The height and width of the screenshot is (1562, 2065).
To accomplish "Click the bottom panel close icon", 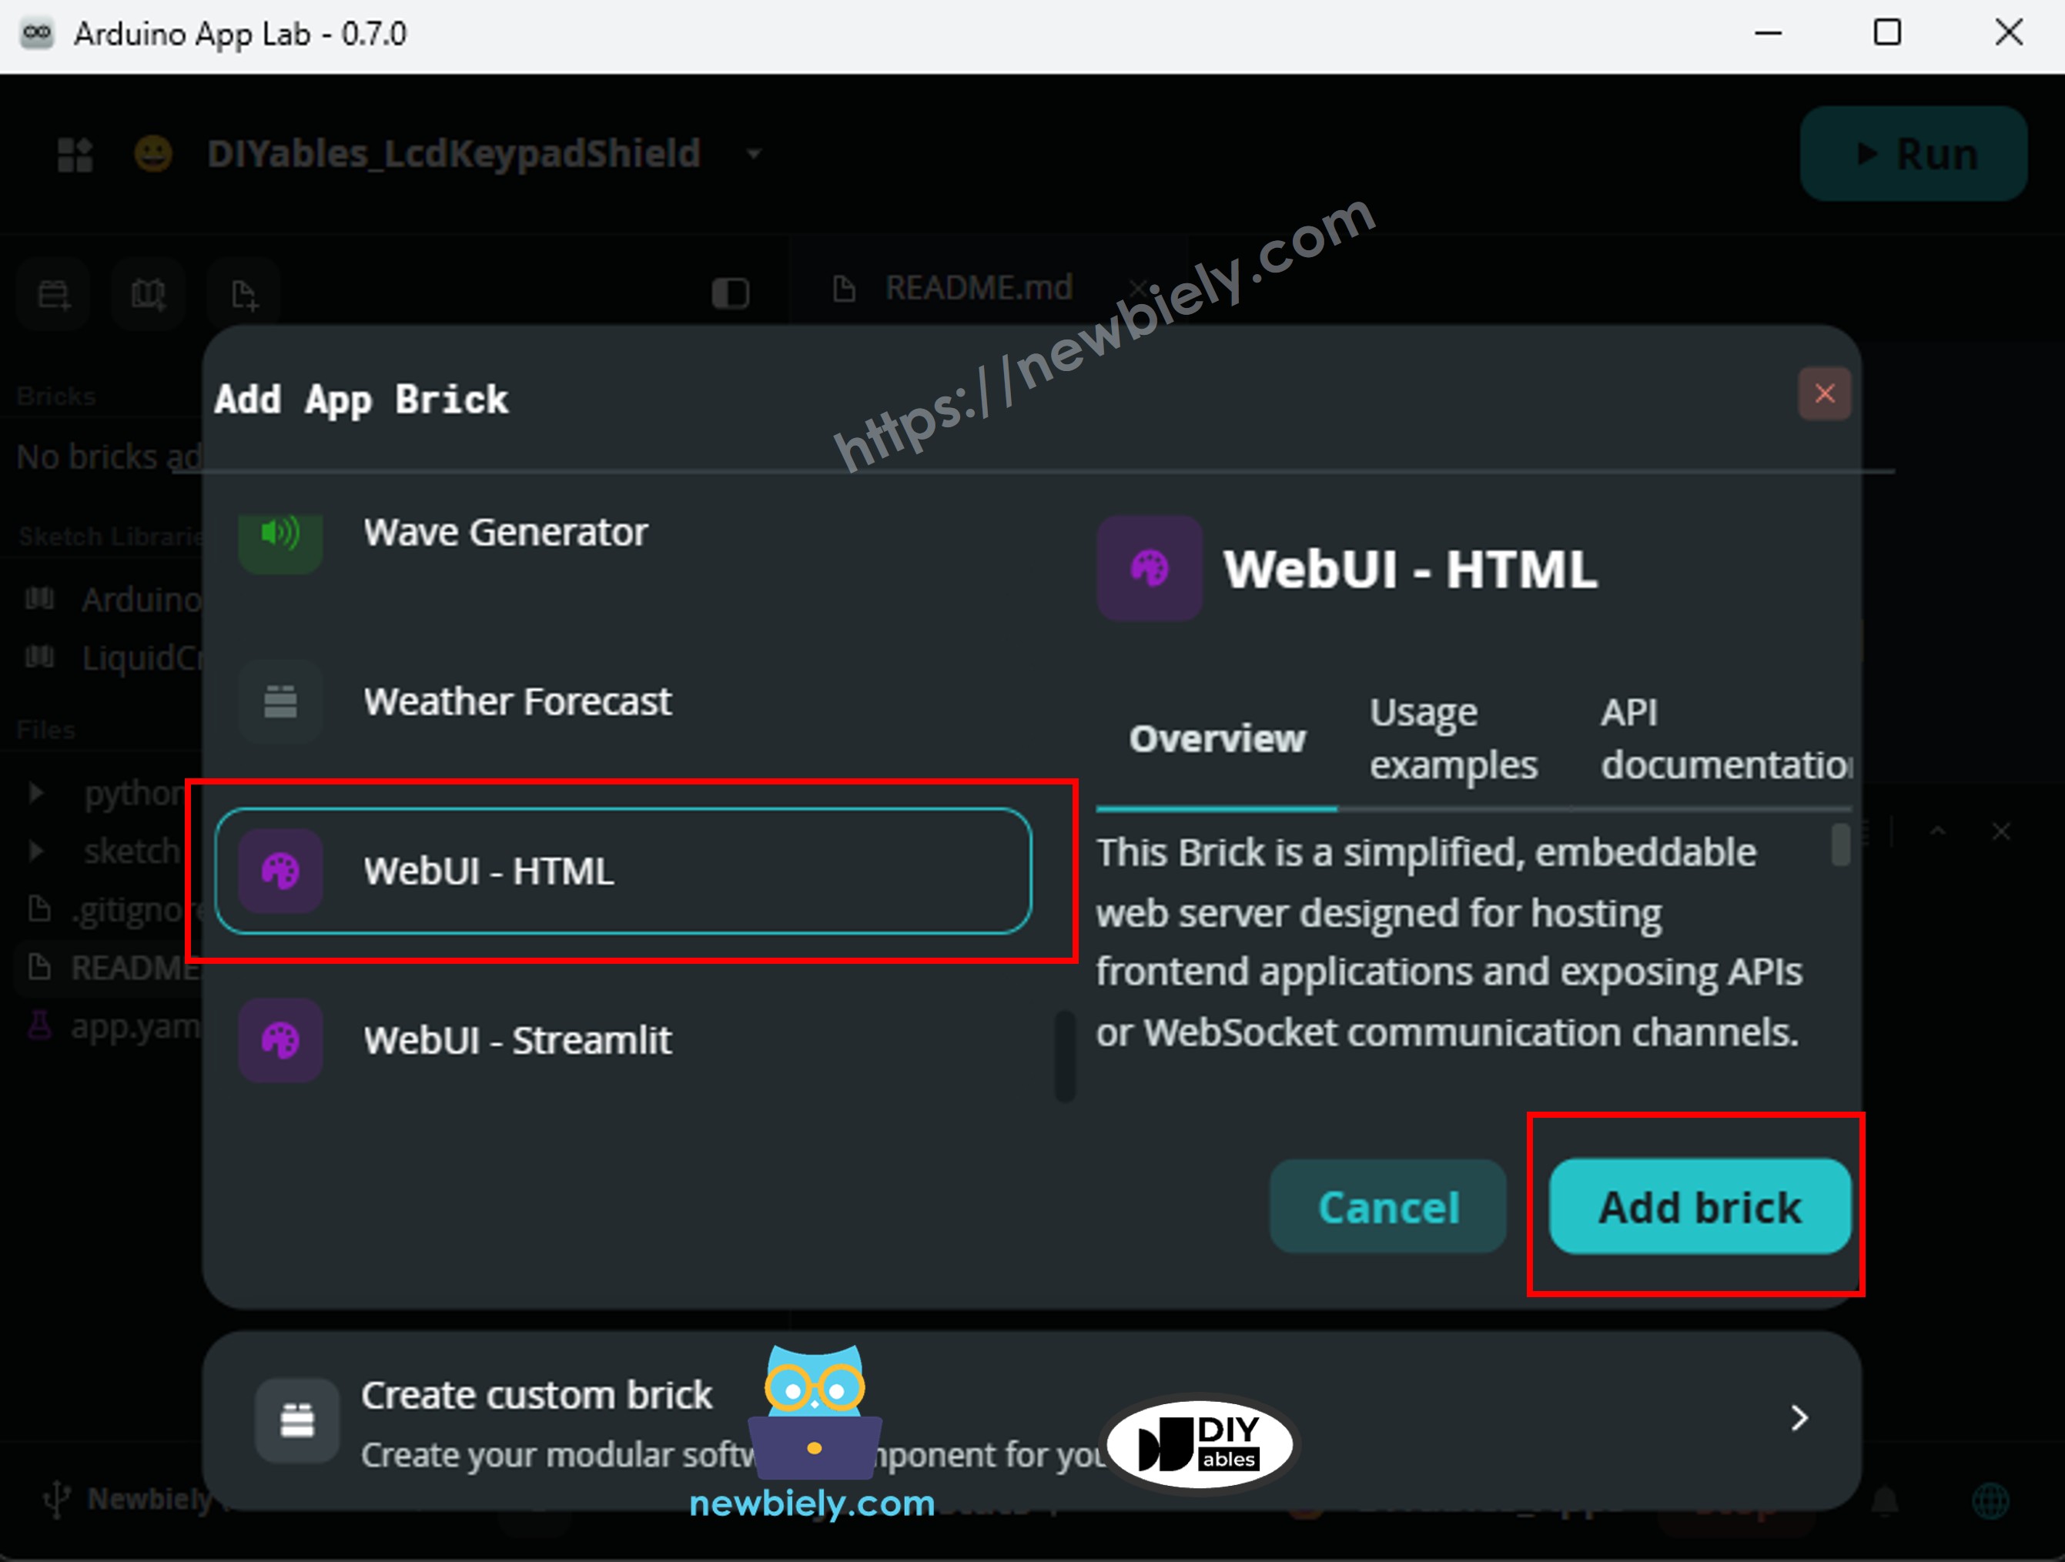I will (x=2000, y=831).
